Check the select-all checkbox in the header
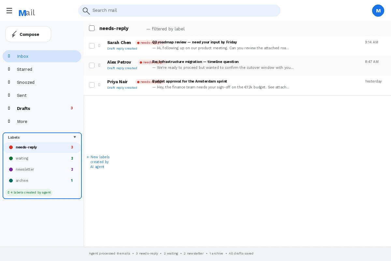The width and height of the screenshot is (391, 261). tap(92, 28)
